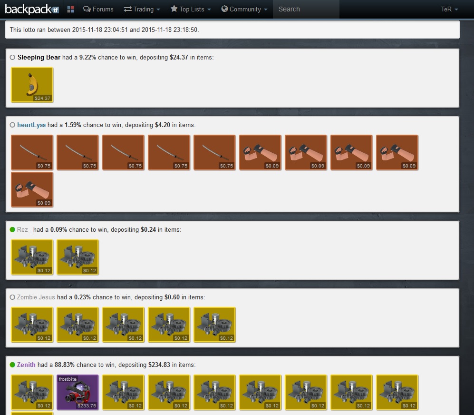Open the Top Lists dropdown
474x415 pixels.
[x=190, y=9]
